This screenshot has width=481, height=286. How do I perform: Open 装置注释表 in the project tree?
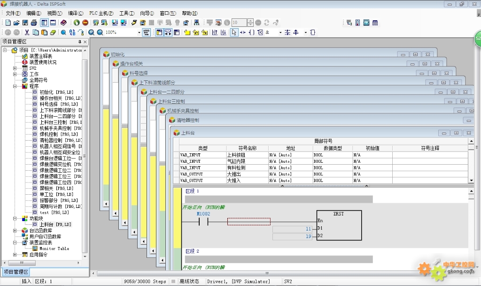click(x=41, y=56)
